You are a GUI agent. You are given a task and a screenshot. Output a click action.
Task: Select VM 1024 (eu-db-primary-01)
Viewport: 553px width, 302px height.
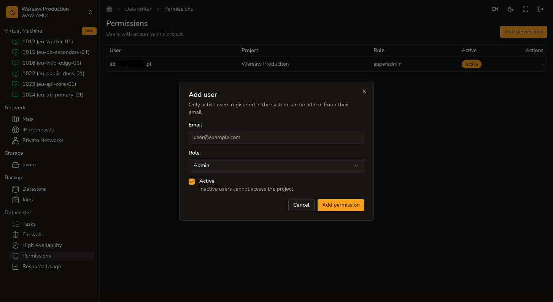pyautogui.click(x=52, y=95)
